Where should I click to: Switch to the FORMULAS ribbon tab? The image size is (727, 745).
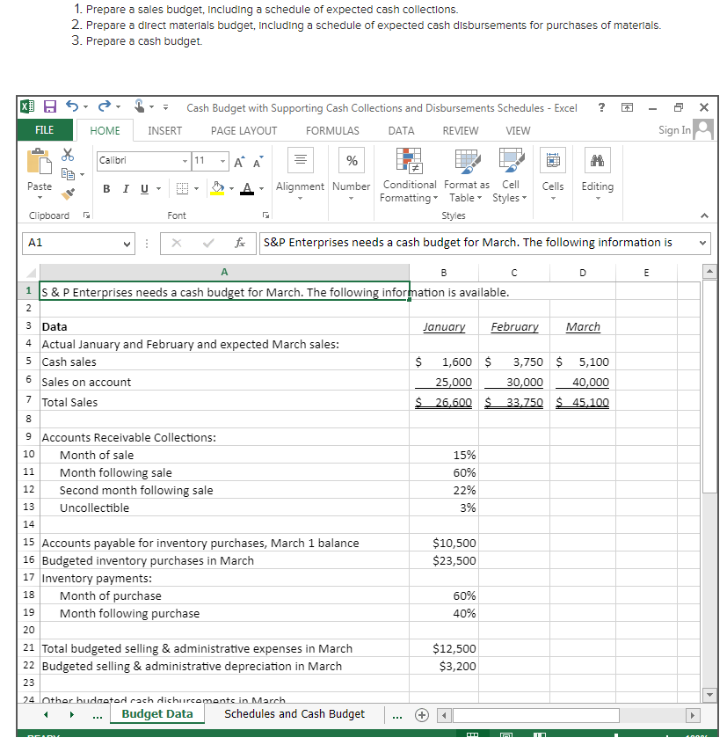point(332,130)
